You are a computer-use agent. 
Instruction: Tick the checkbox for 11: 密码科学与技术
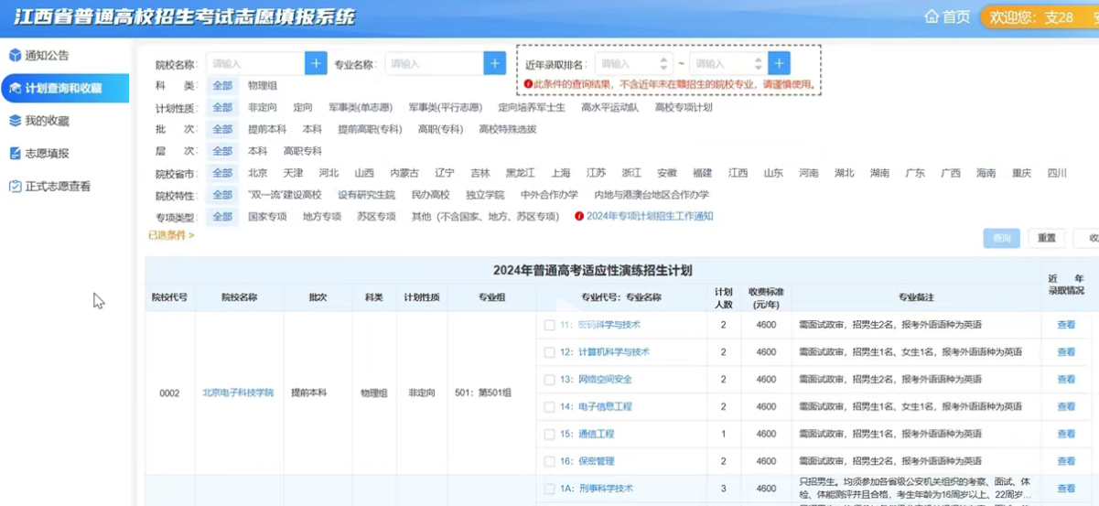[549, 325]
